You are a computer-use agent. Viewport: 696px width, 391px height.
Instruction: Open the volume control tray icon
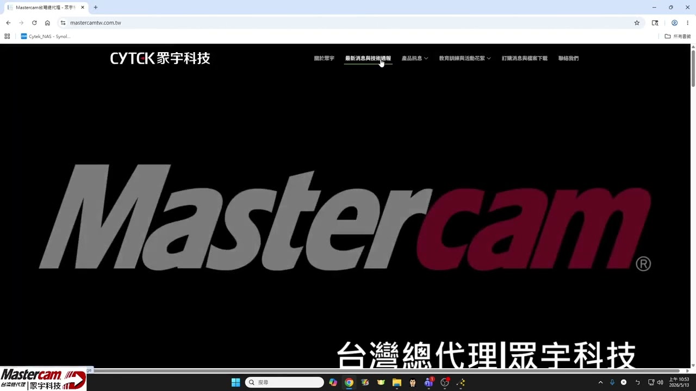[x=660, y=382]
